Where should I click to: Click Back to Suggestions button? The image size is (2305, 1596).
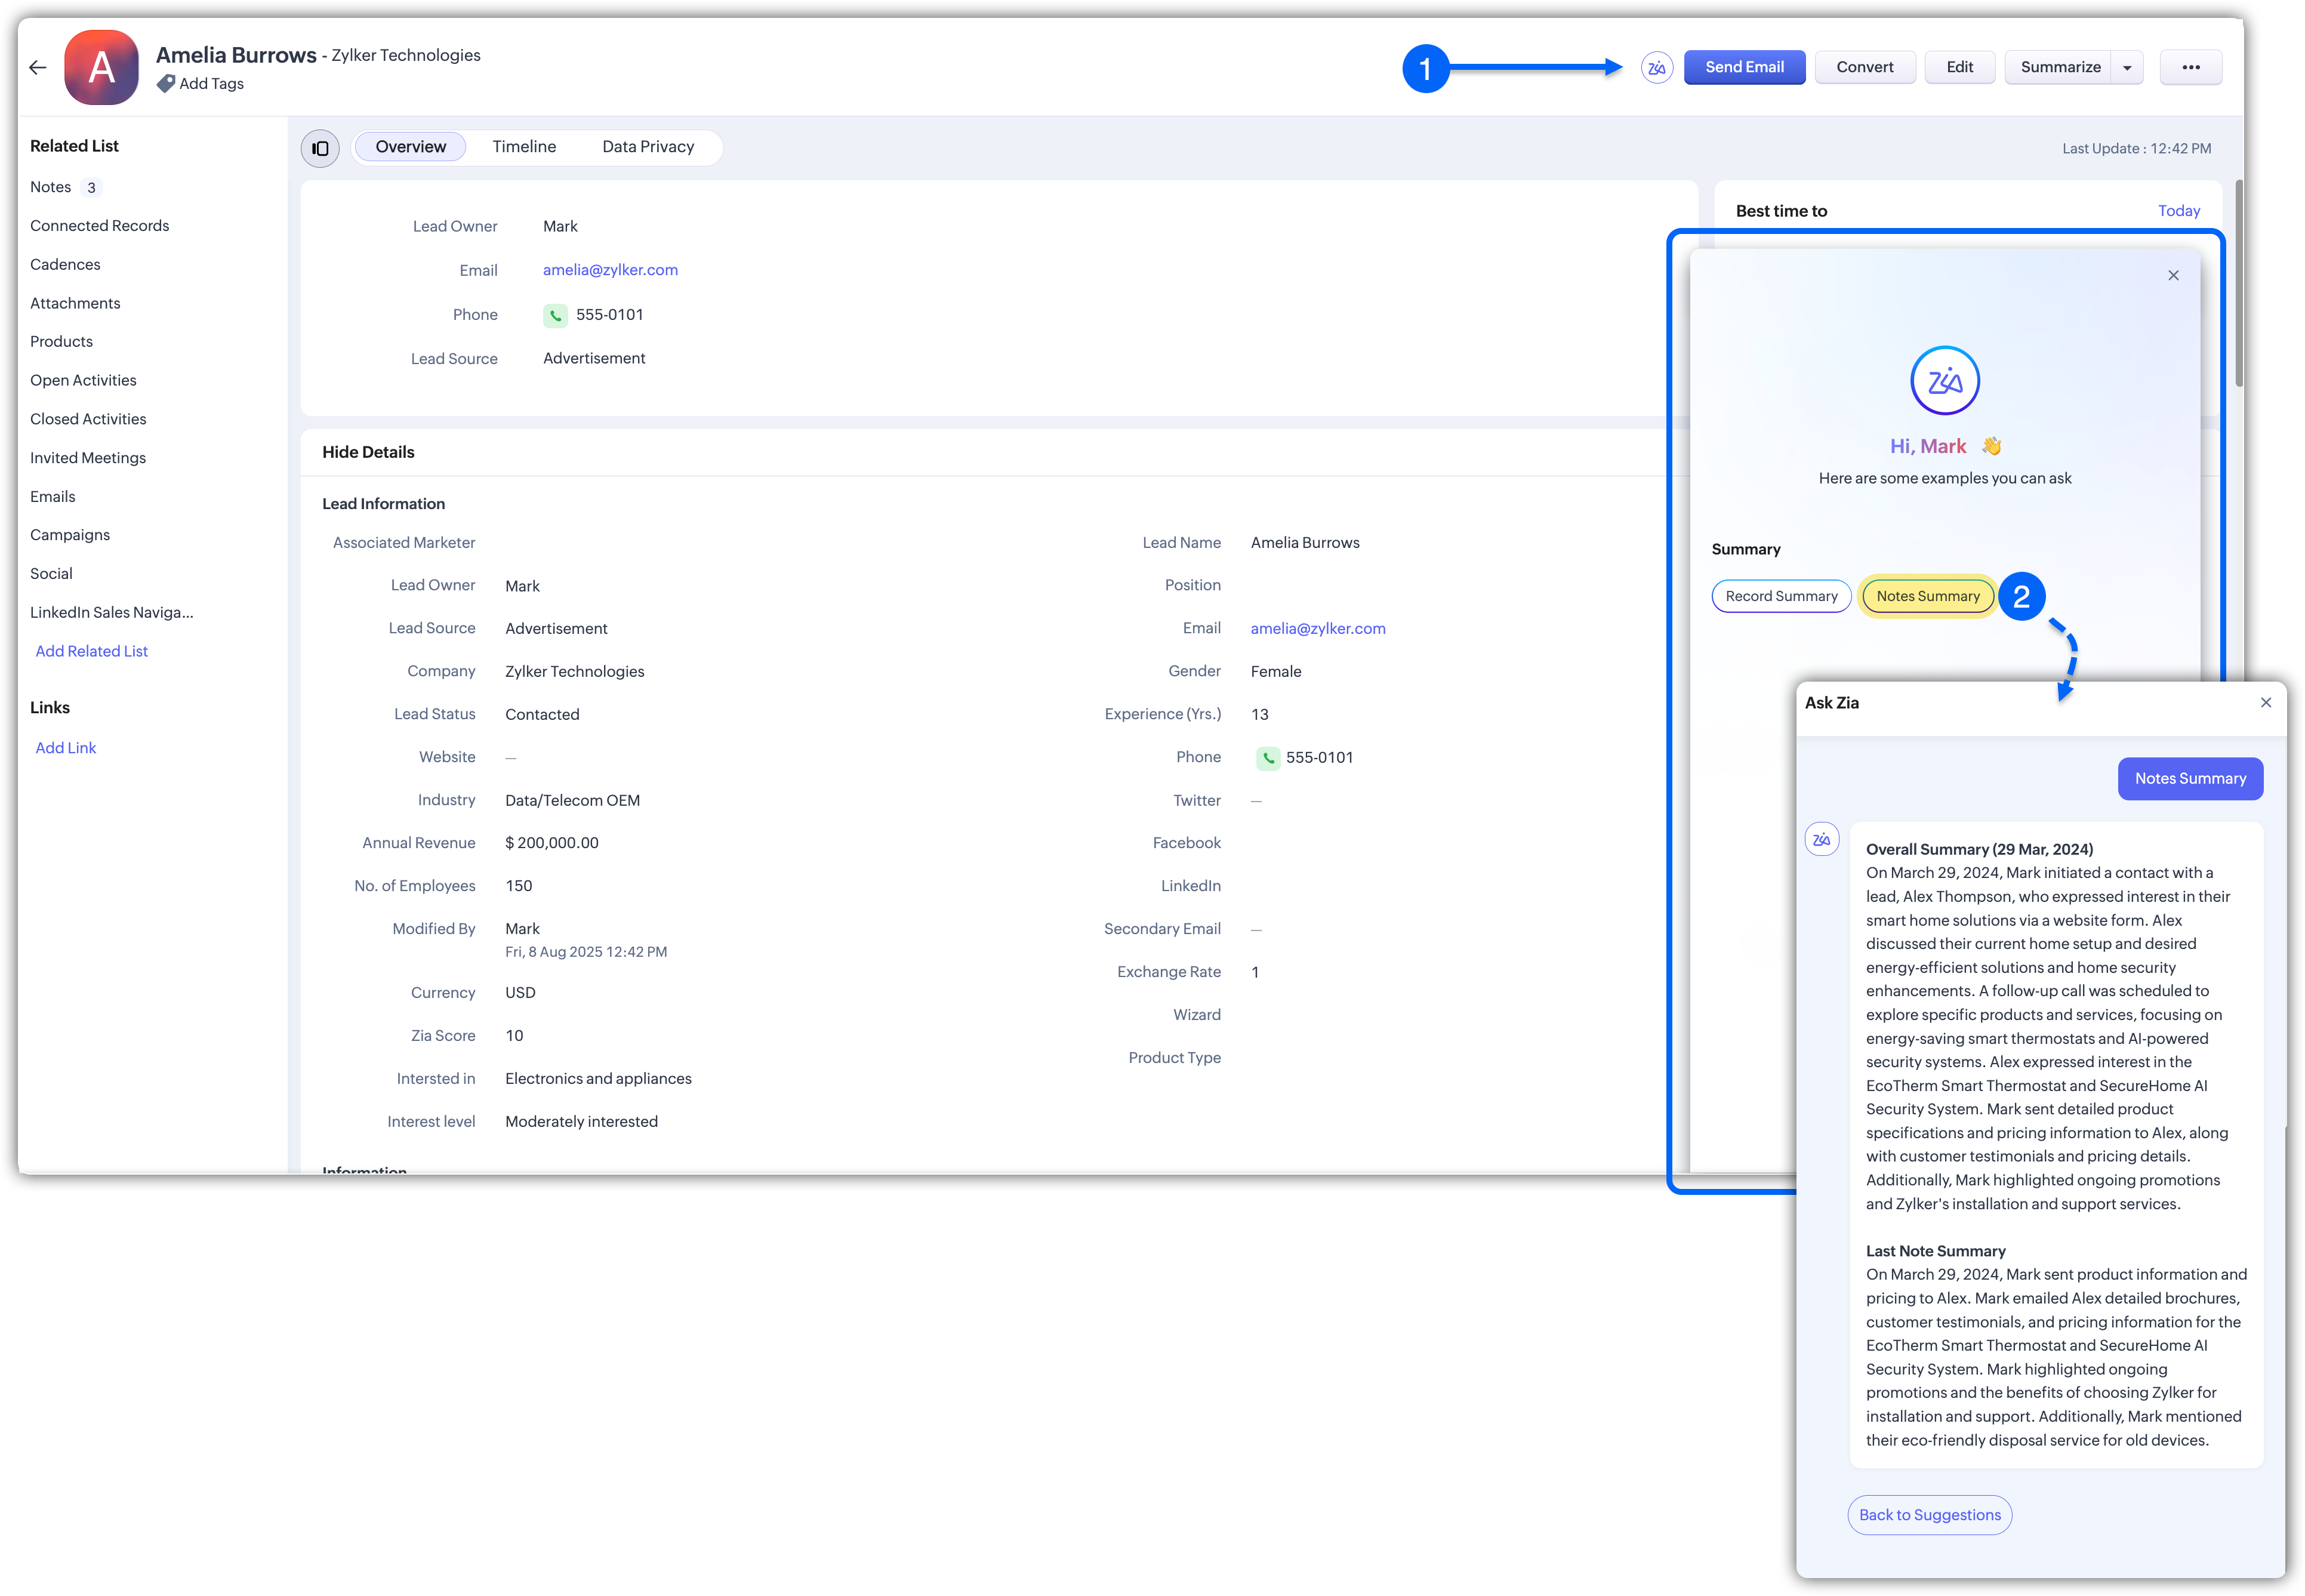pos(1929,1515)
